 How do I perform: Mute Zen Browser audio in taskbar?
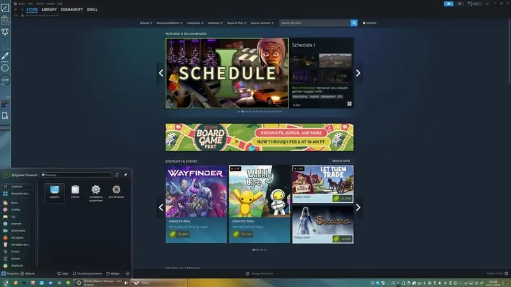click(x=125, y=283)
